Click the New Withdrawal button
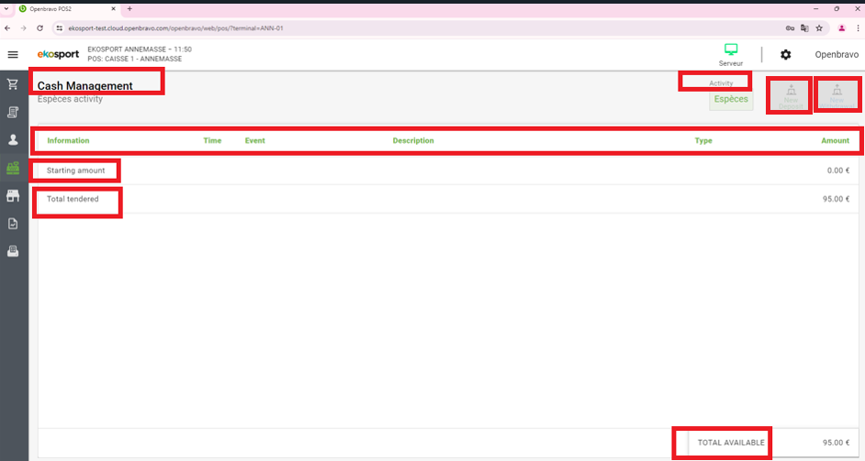 coord(837,96)
